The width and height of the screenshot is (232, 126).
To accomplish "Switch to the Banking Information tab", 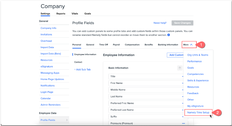I will pos(168,45).
